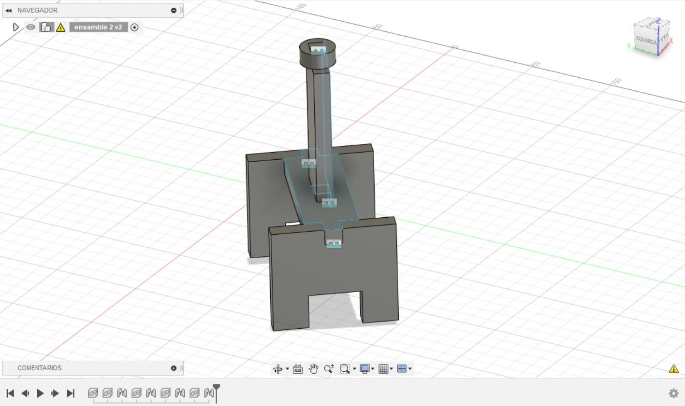The height and width of the screenshot is (406, 685).
Task: Step forward one timeline feature
Action: (55, 393)
